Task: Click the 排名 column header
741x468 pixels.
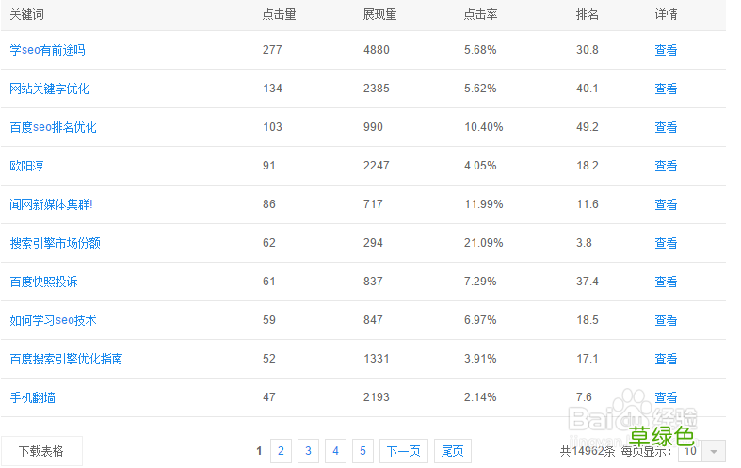Action: click(588, 14)
